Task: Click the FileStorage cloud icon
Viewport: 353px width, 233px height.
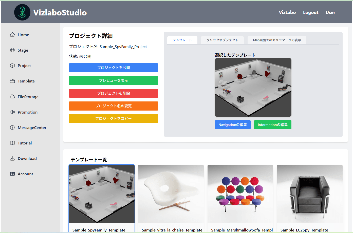Action: tap(12, 97)
